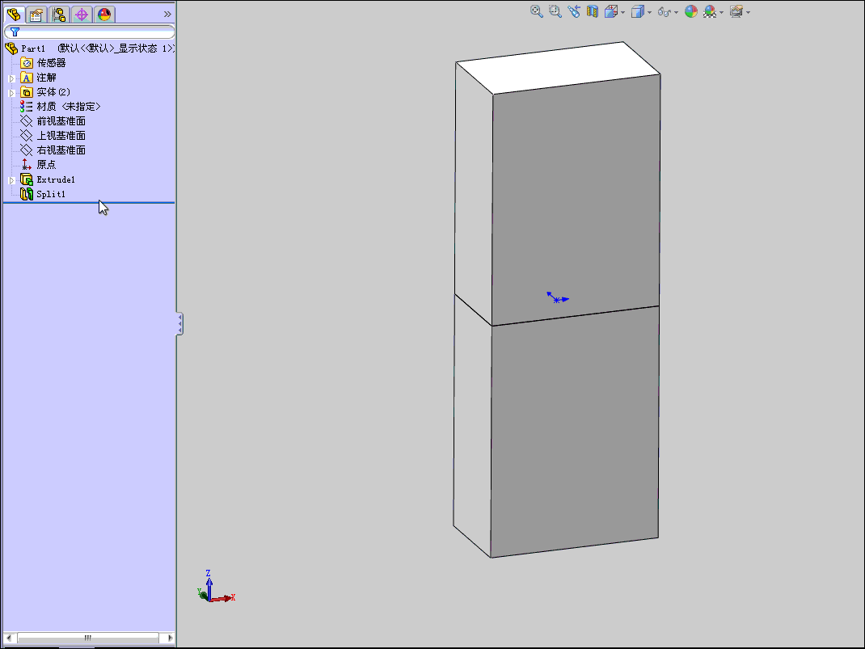Screen dimensions: 865x649
Task: Click the top plane icon
Action: tap(27, 136)
